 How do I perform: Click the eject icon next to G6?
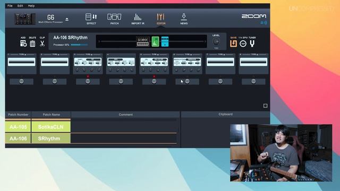click(67, 19)
